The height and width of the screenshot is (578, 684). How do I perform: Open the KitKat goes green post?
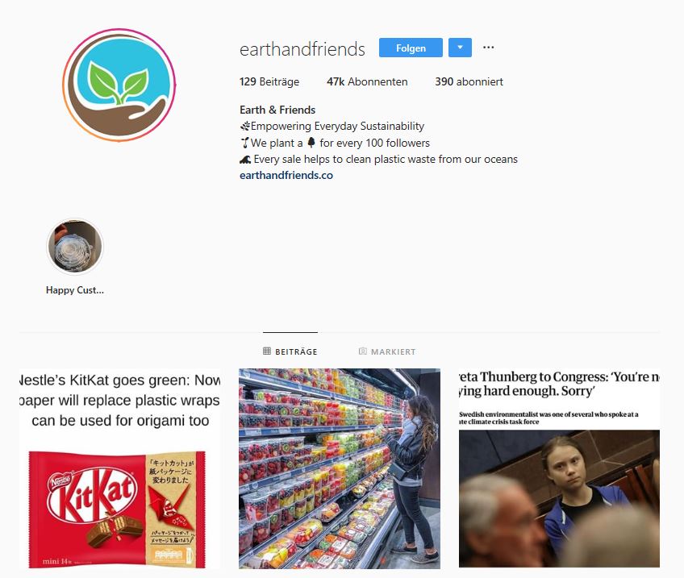click(119, 468)
